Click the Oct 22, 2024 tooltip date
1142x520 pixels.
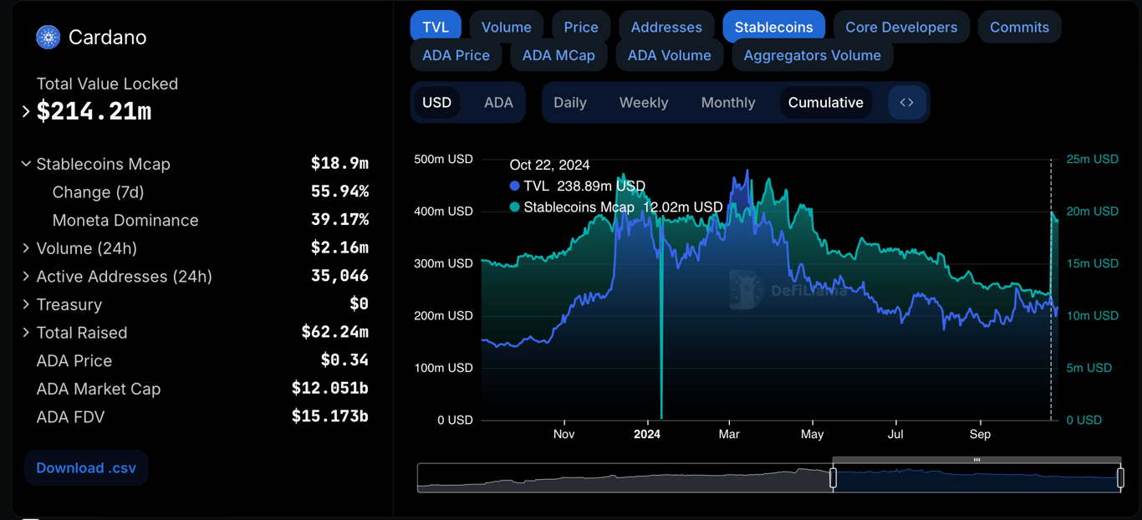coord(549,165)
